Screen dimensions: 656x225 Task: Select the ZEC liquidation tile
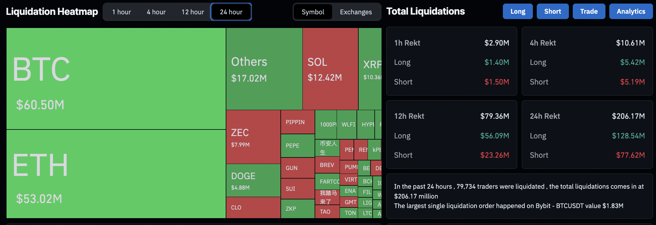tap(253, 137)
